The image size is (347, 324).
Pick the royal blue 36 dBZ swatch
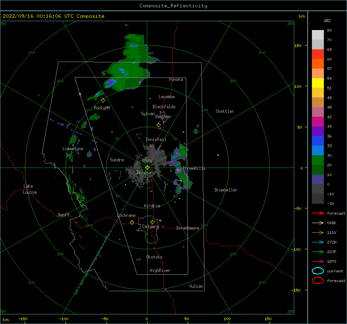(318, 141)
